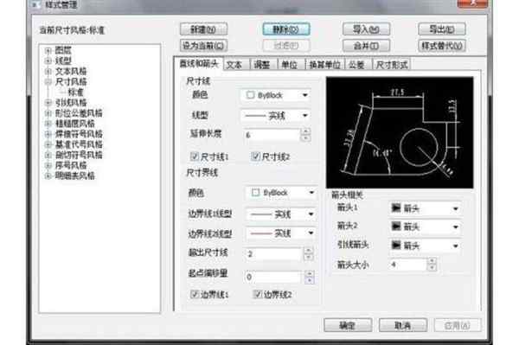519x345 pixels.
Task: Open the 边界线1线型 dropdown
Action: (x=282, y=214)
